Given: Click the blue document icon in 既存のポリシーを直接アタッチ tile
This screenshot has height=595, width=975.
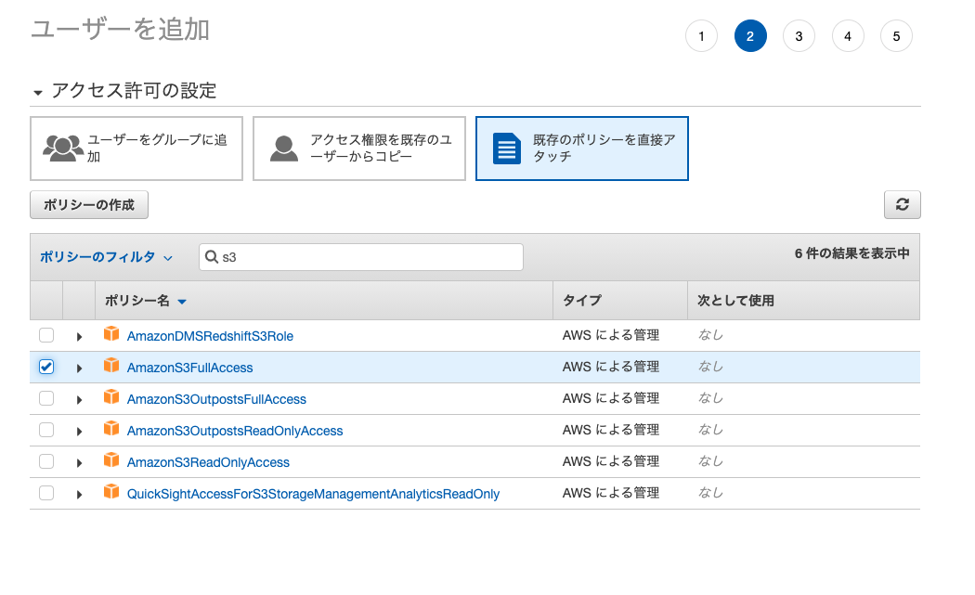Looking at the screenshot, I should 505,148.
